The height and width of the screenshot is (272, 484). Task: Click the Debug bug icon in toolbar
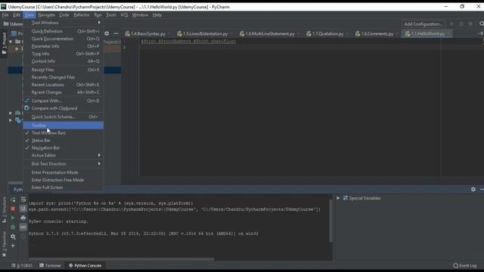pos(461,23)
